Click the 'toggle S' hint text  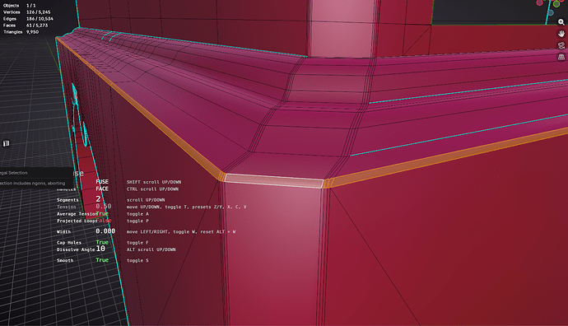click(137, 260)
